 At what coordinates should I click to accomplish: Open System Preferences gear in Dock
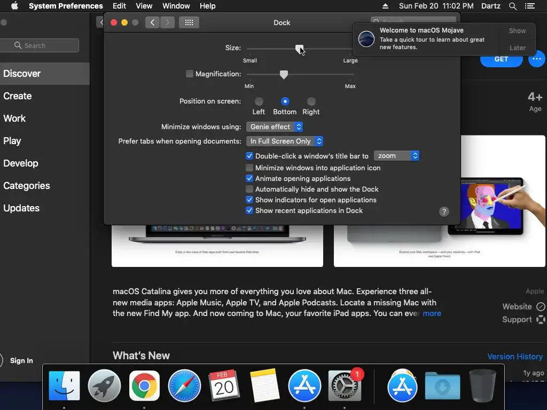click(345, 385)
